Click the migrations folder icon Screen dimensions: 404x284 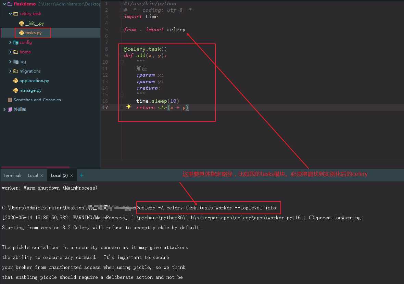16,71
